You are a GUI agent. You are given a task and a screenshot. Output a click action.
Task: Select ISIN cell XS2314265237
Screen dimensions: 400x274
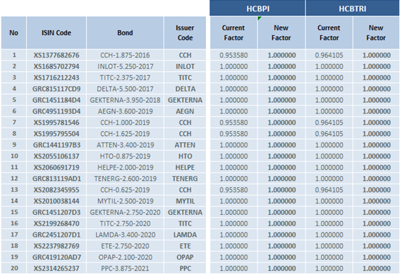[56, 268]
